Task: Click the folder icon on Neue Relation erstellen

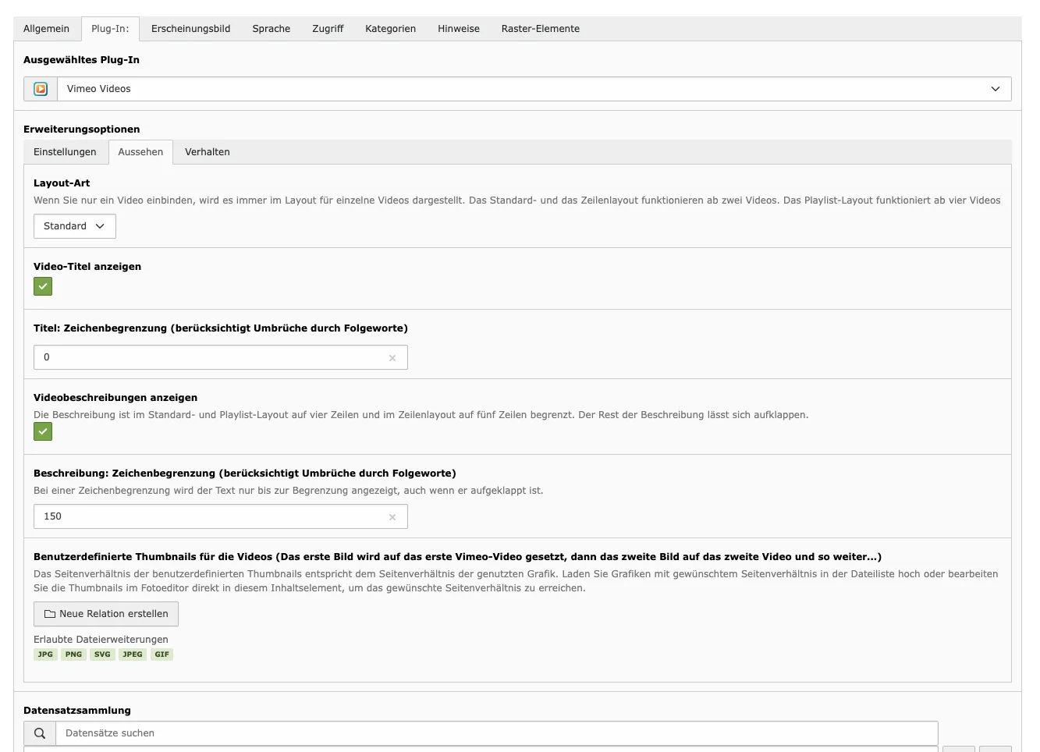Action: pyautogui.click(x=48, y=614)
